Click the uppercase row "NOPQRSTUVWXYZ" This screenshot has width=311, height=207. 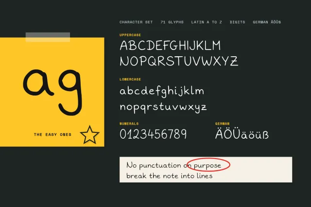[x=179, y=61]
